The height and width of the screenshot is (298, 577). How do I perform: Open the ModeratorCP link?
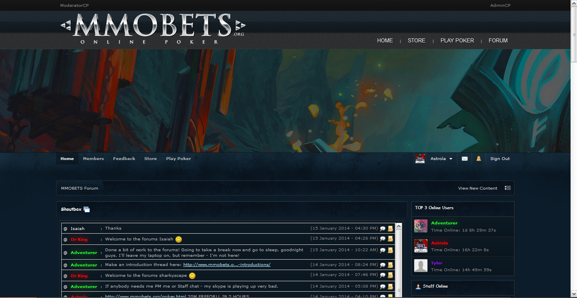click(74, 5)
